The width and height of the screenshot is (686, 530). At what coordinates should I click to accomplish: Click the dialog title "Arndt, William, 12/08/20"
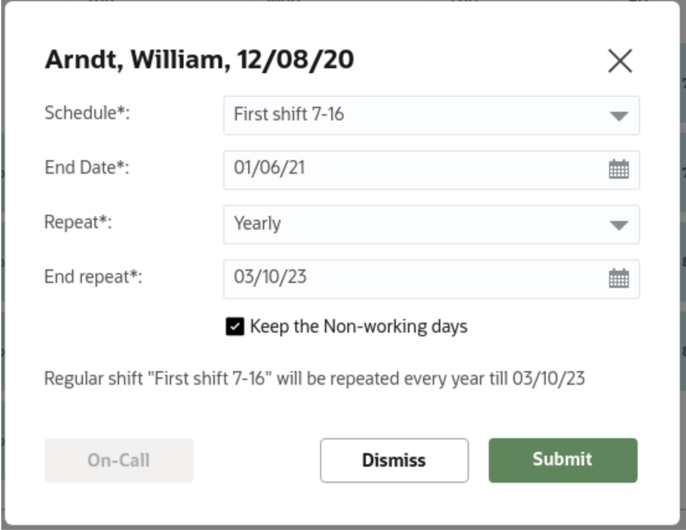pyautogui.click(x=199, y=60)
